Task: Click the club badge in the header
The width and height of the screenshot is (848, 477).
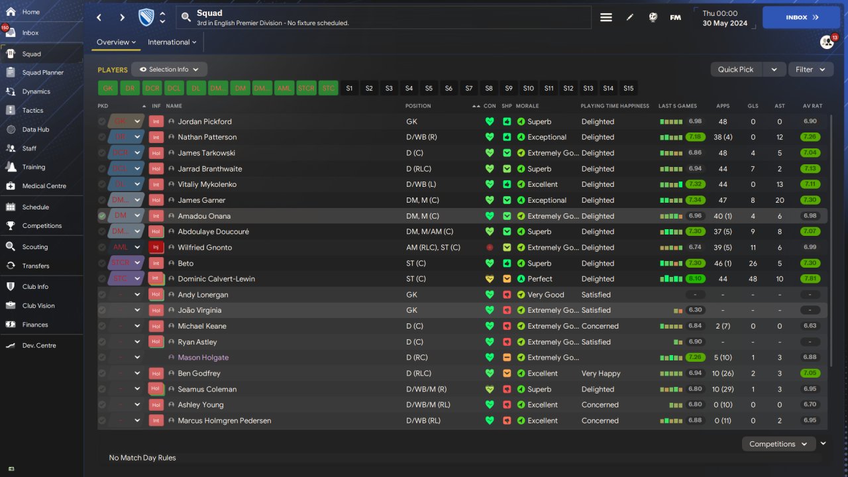Action: [x=146, y=18]
